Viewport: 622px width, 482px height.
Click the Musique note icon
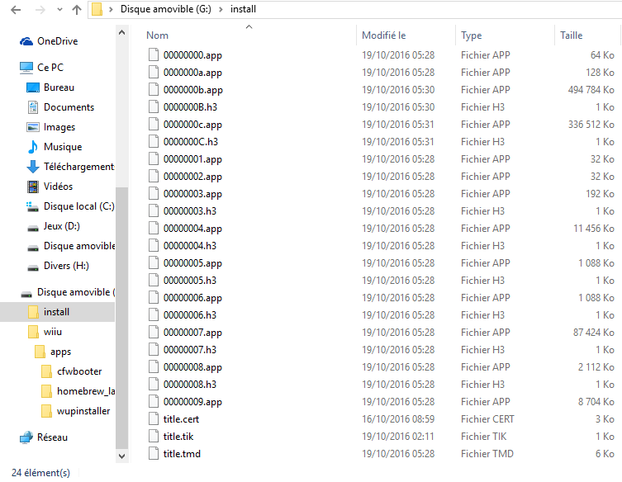pos(33,147)
